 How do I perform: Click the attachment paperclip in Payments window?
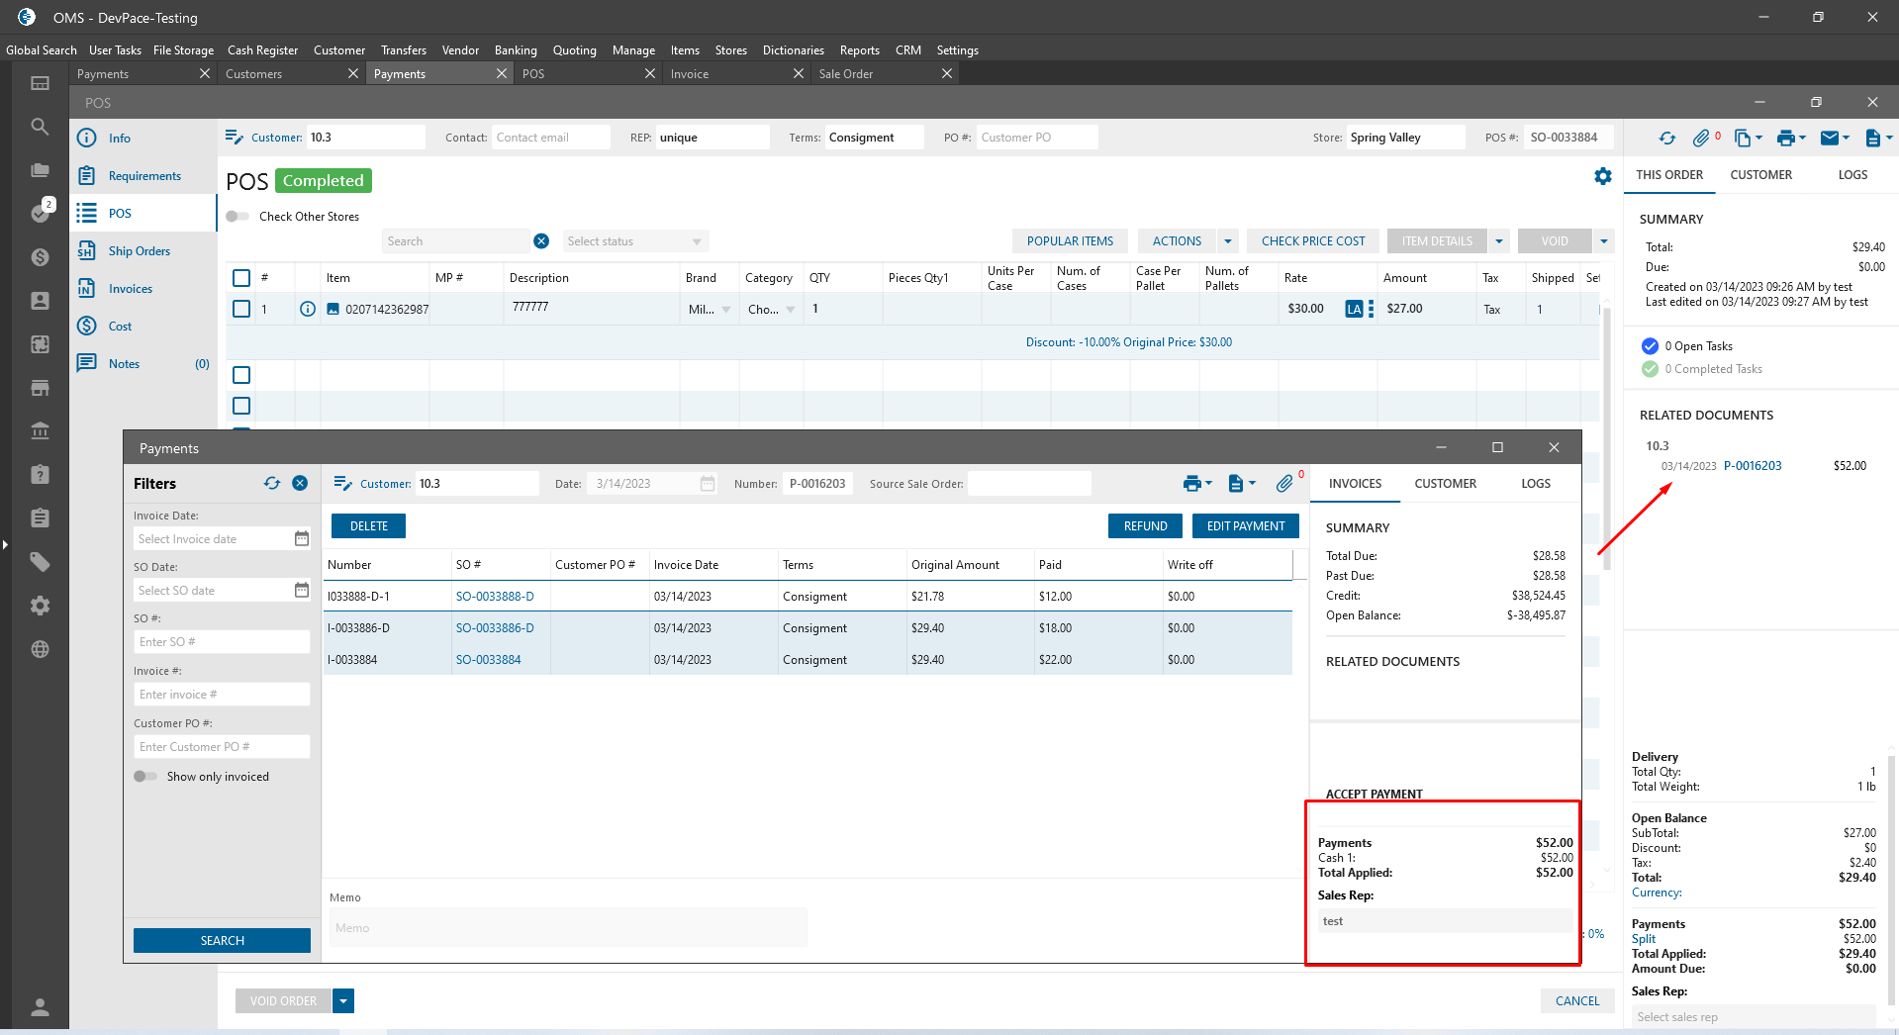pyautogui.click(x=1284, y=483)
